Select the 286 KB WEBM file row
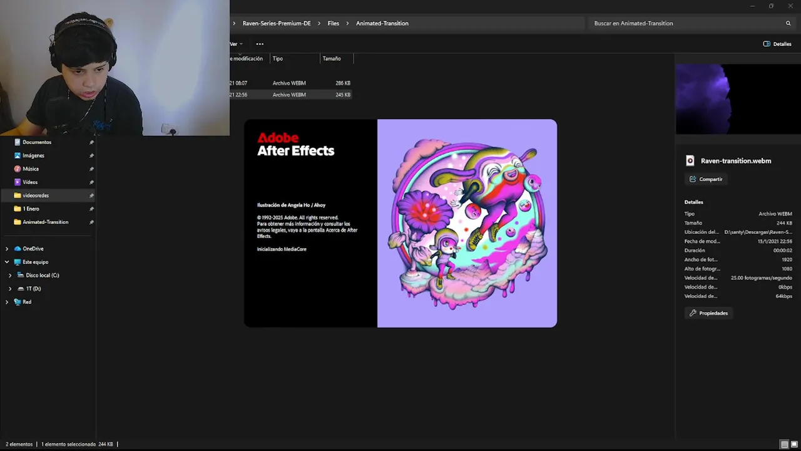The height and width of the screenshot is (451, 801). point(291,83)
